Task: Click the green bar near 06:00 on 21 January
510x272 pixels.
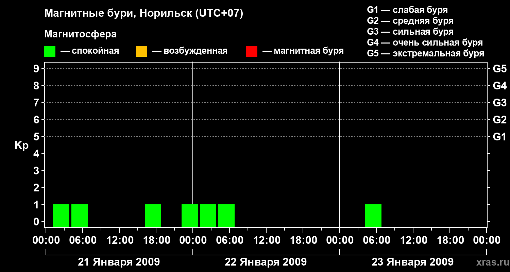Action: pos(80,216)
